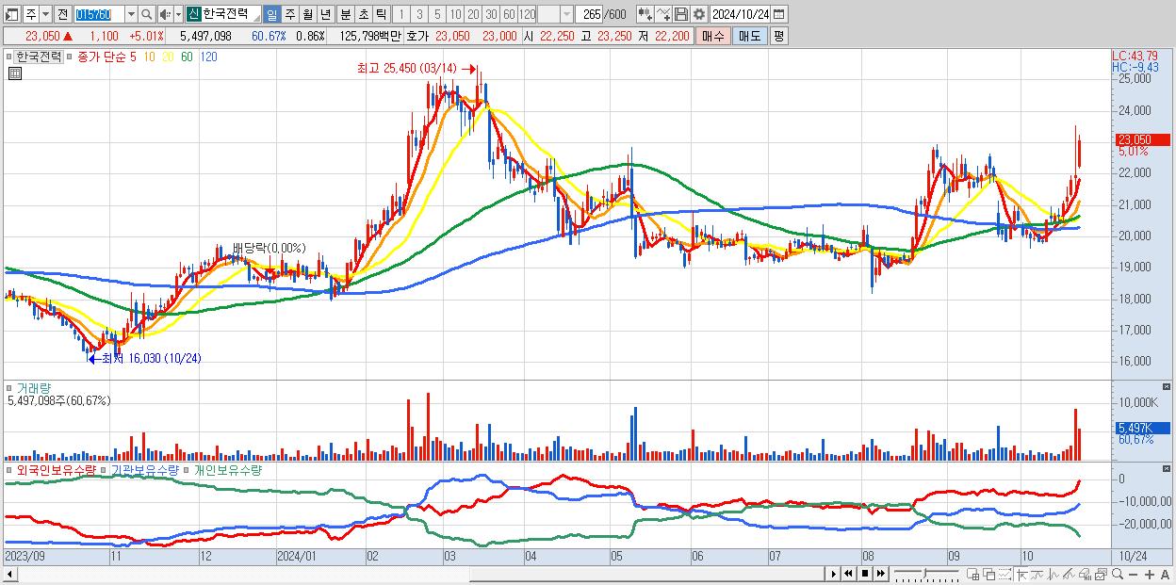The width and height of the screenshot is (1176, 585).
Task: Click the zigzag wave icon in bottom toolbar
Action: click(1053, 574)
